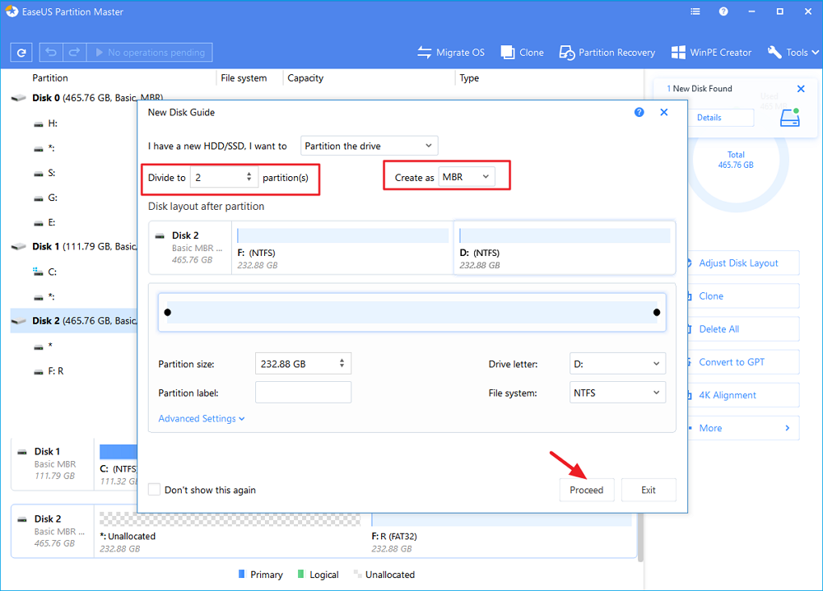The height and width of the screenshot is (591, 823).
Task: Click the Partition size spinner arrows
Action: (x=342, y=363)
